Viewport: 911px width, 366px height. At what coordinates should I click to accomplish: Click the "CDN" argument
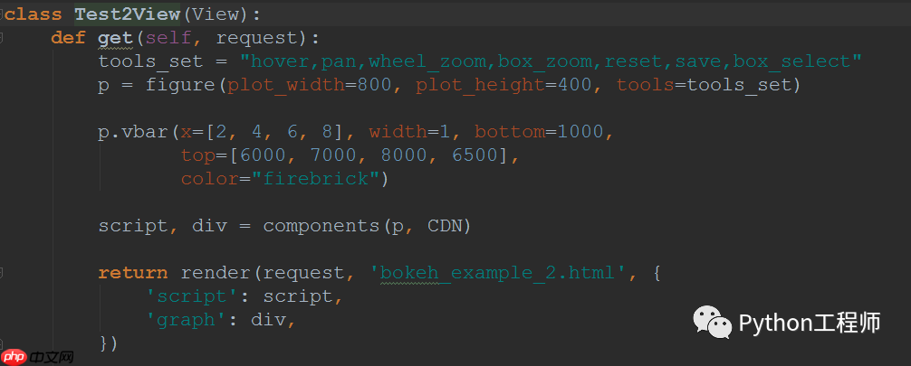point(445,226)
